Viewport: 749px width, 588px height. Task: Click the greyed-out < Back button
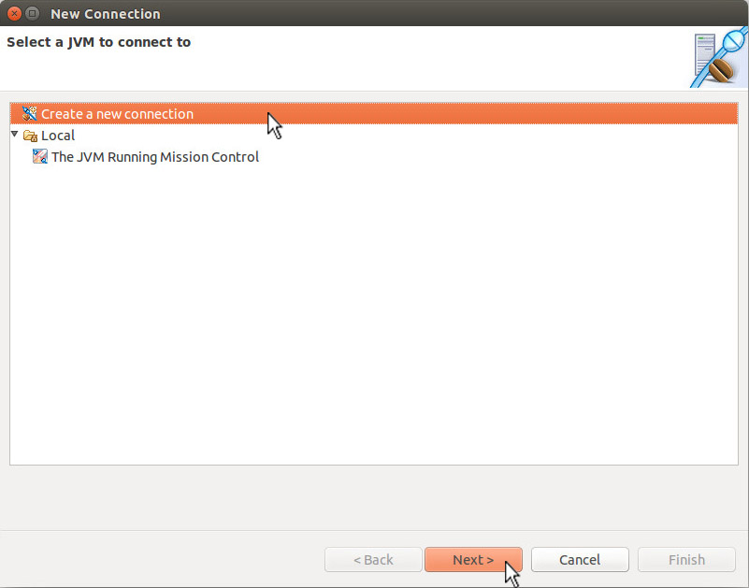[373, 559]
